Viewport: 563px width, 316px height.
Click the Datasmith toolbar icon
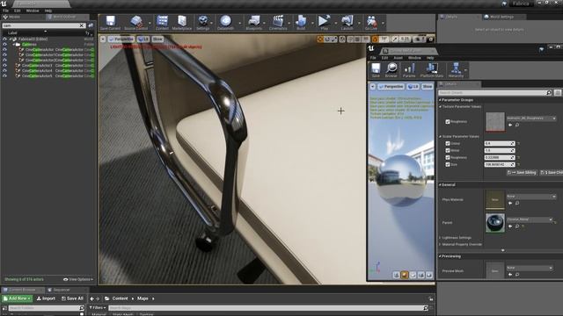pos(225,23)
